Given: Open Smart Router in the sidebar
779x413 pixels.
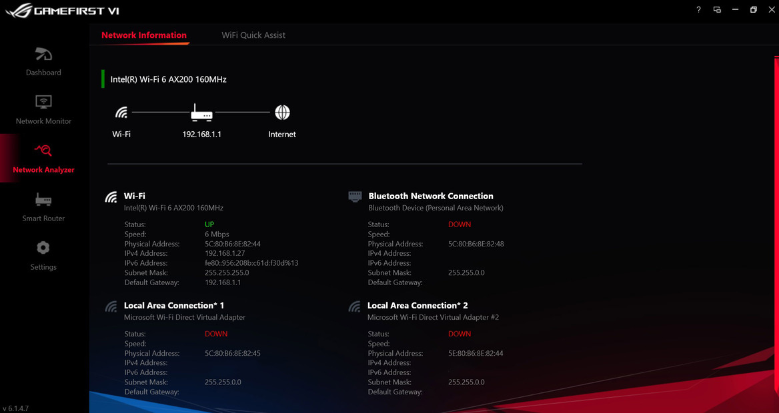Looking at the screenshot, I should 43,207.
